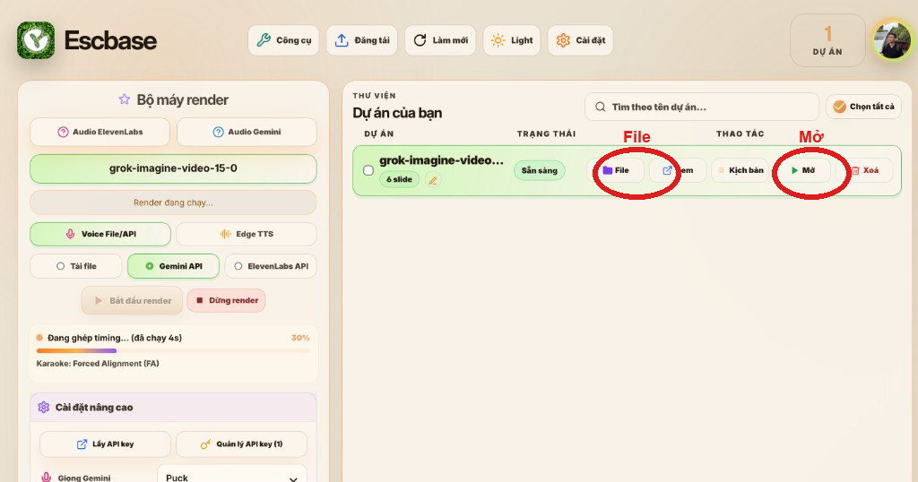Click the grok-imagine-video project name
Viewport: 918px width, 482px height.
click(441, 161)
